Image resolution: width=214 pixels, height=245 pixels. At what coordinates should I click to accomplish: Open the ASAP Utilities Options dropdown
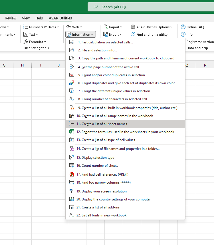152,27
